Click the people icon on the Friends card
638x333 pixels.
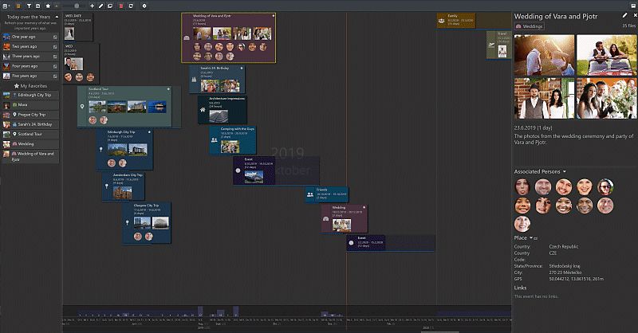pyautogui.click(x=310, y=194)
